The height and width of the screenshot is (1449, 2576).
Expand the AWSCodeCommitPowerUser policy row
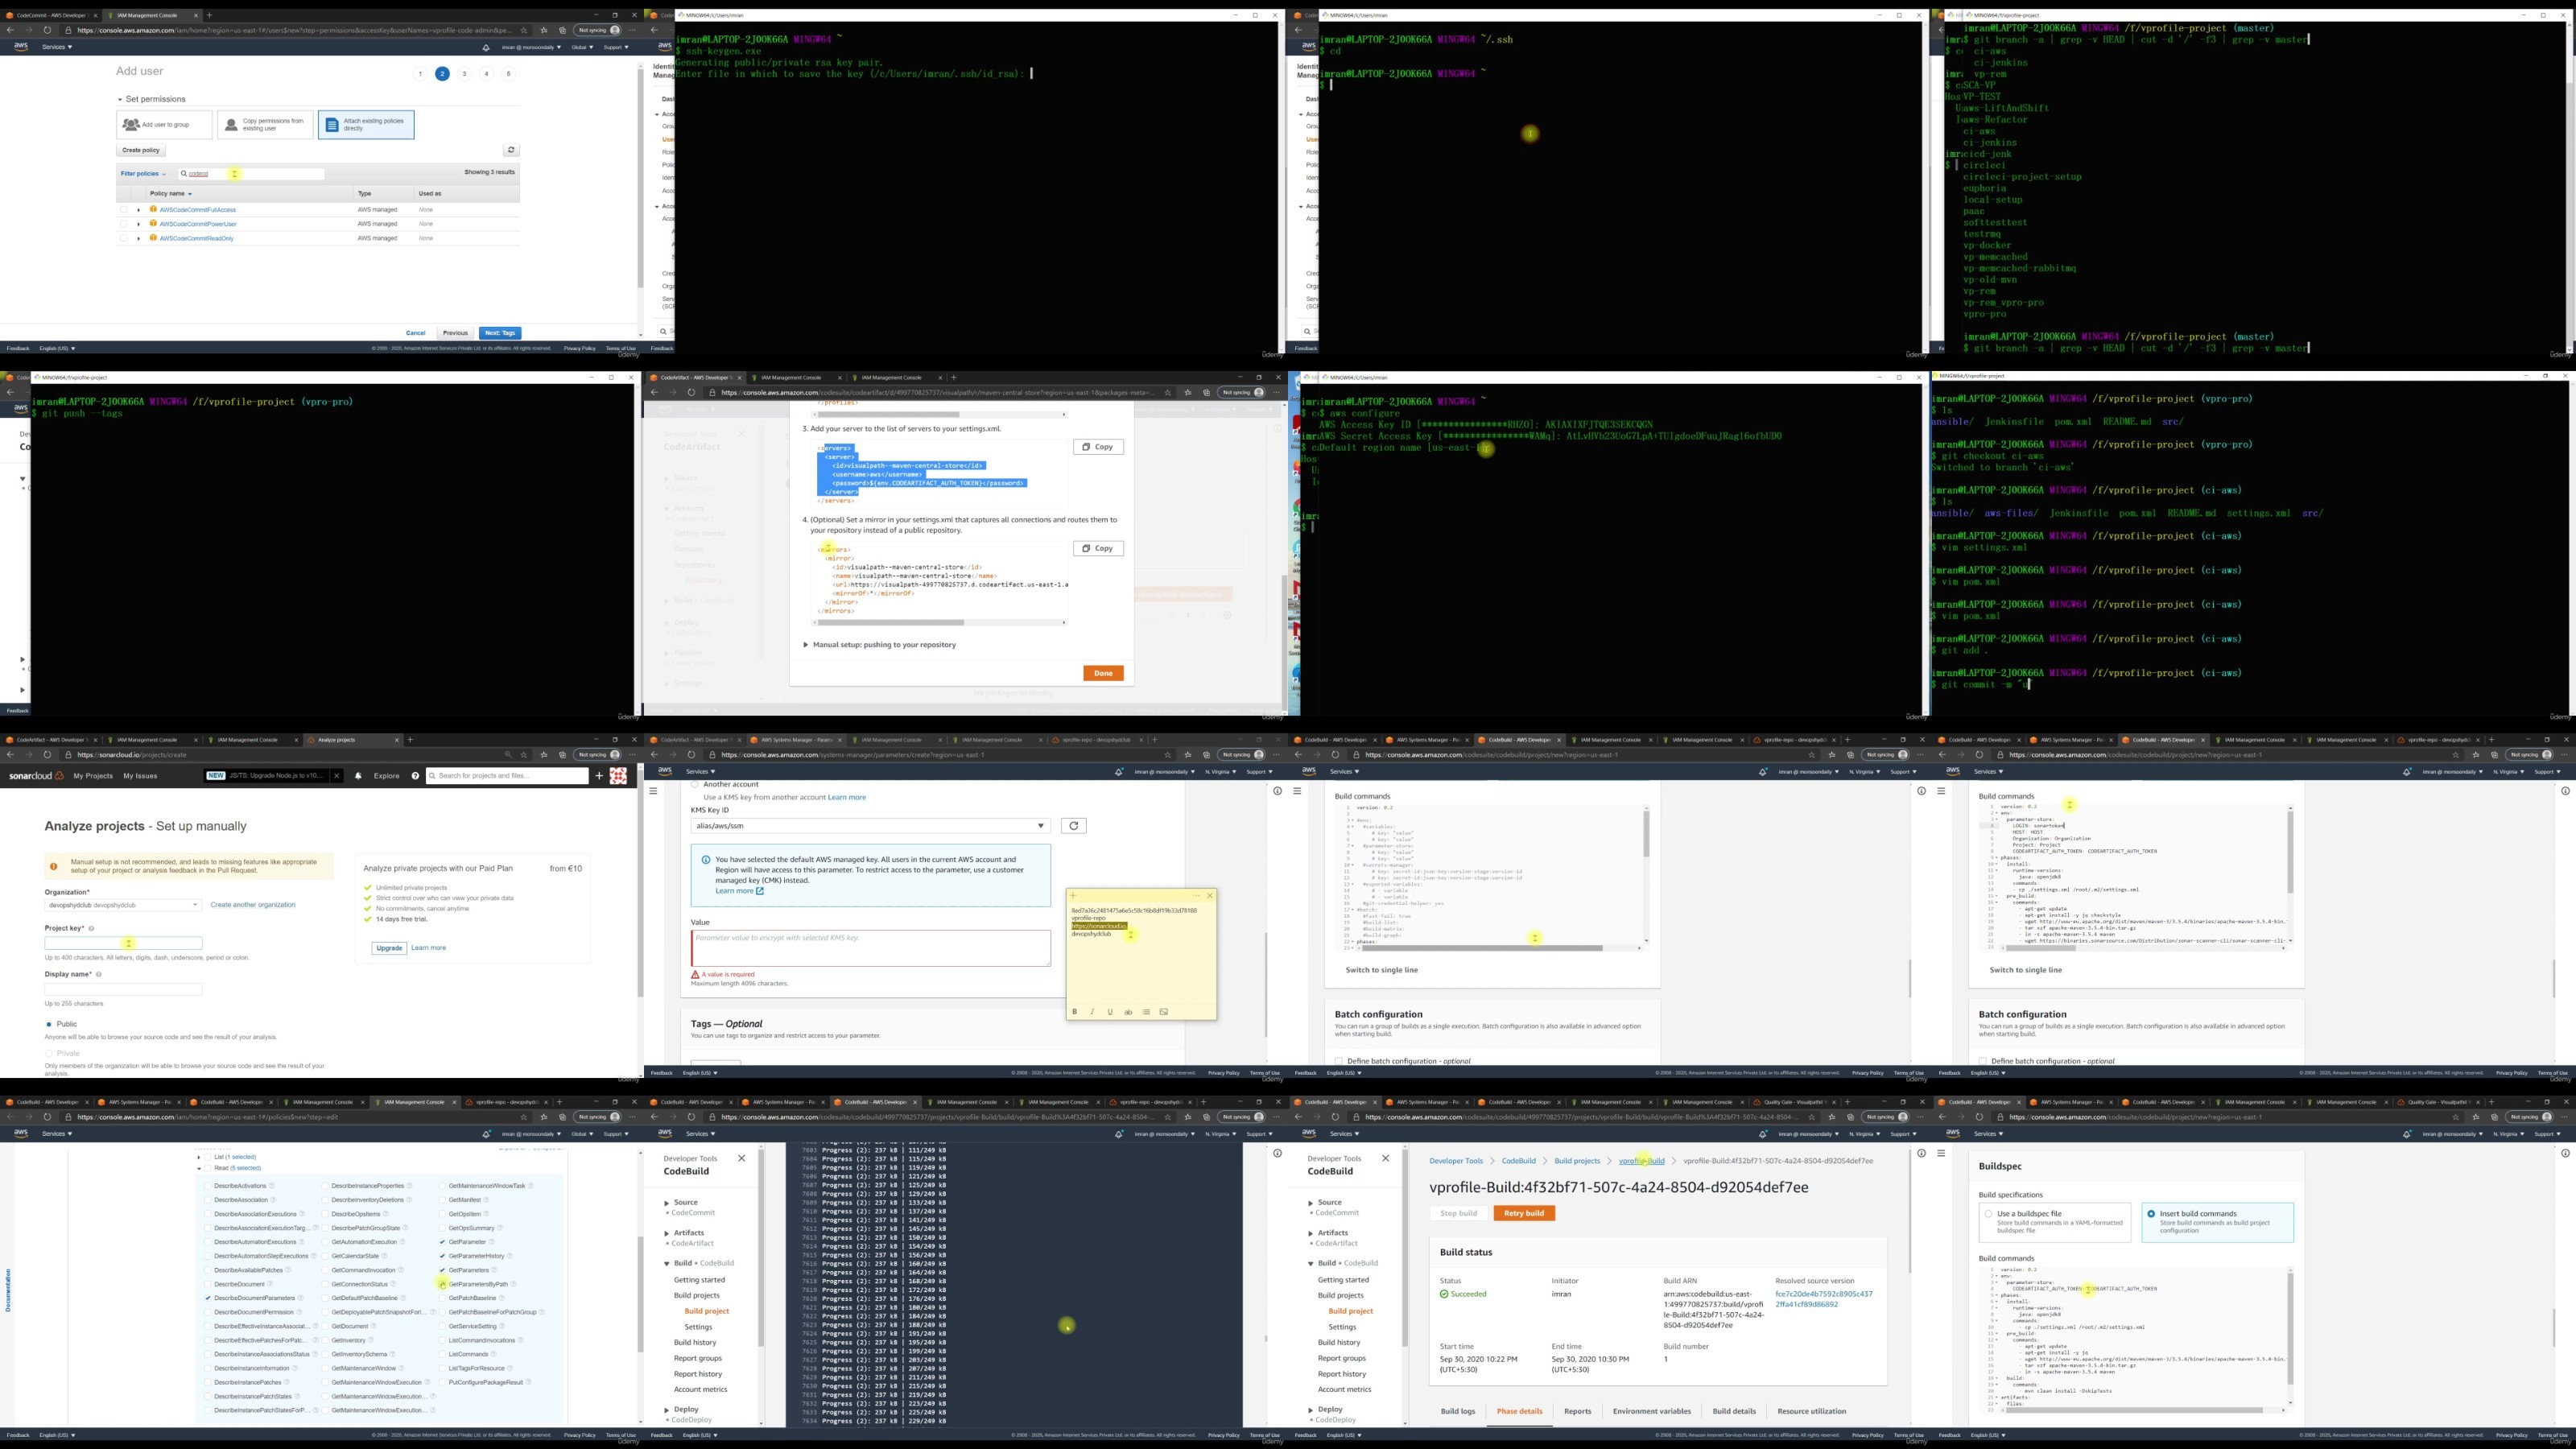point(139,224)
